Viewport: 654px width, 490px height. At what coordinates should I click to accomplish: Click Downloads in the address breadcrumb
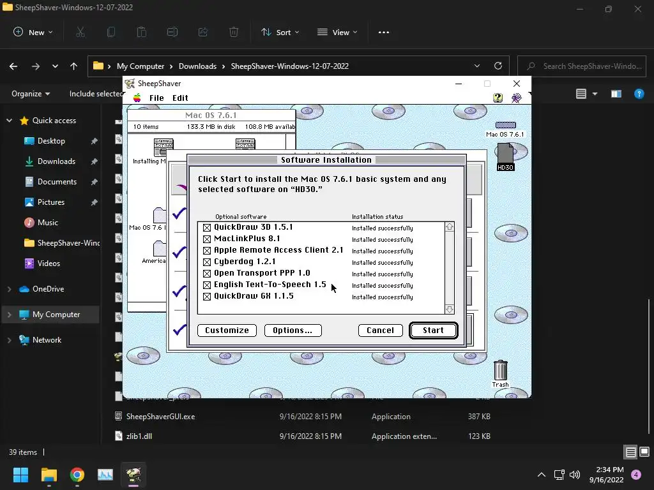tap(197, 66)
